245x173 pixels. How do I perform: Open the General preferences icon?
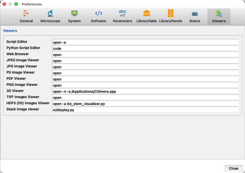coord(26,13)
